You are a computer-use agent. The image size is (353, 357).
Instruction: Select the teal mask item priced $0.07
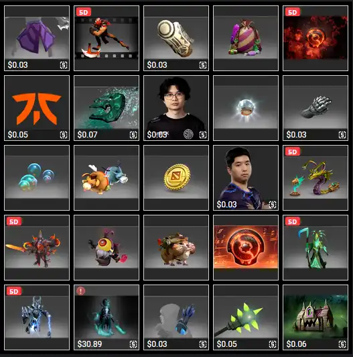[107, 108]
